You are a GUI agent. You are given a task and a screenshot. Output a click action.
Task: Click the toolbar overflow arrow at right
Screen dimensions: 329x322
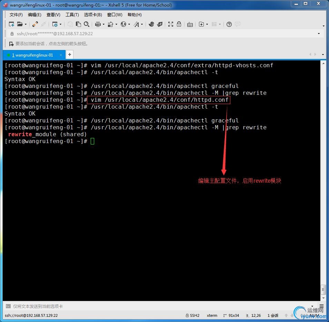(x=323, y=26)
